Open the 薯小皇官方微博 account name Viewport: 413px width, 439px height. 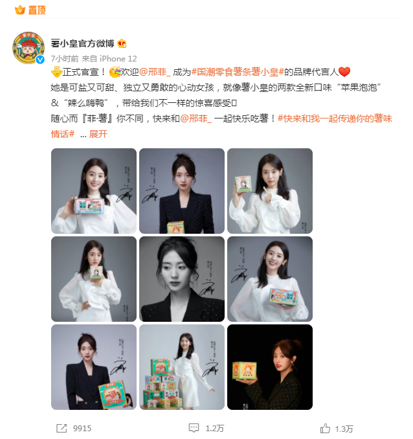point(82,43)
